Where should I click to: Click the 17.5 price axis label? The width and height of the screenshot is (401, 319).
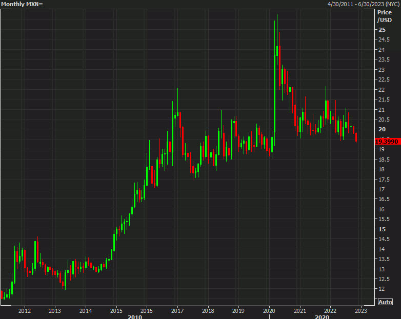[384, 180]
